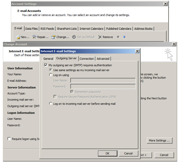Screen dimensions: 181x164
Task: Switch to the Advanced tab
Action: coord(103,59)
